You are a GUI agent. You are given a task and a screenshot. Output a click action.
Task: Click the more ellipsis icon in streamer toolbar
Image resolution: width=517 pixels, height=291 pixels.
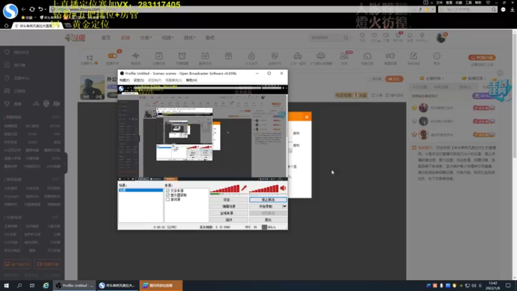tap(437, 56)
